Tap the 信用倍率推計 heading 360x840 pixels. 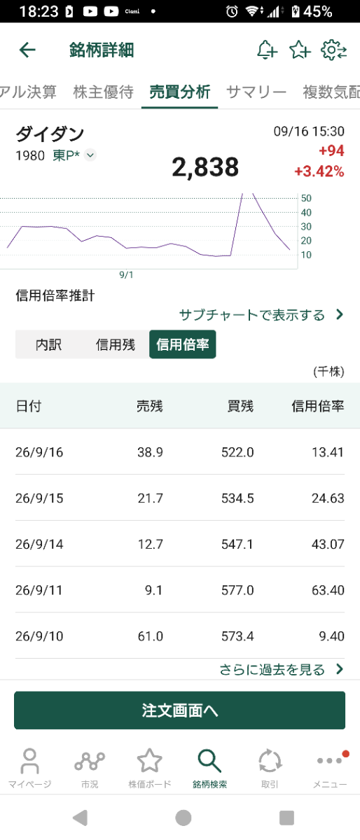(x=55, y=295)
